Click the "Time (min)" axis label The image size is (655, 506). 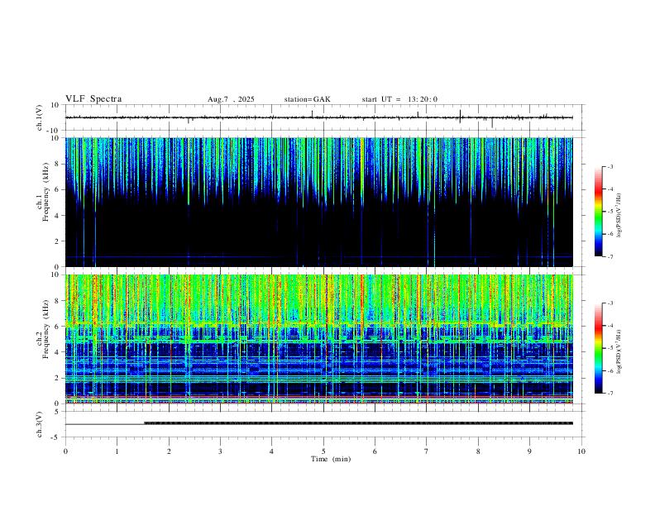click(331, 459)
